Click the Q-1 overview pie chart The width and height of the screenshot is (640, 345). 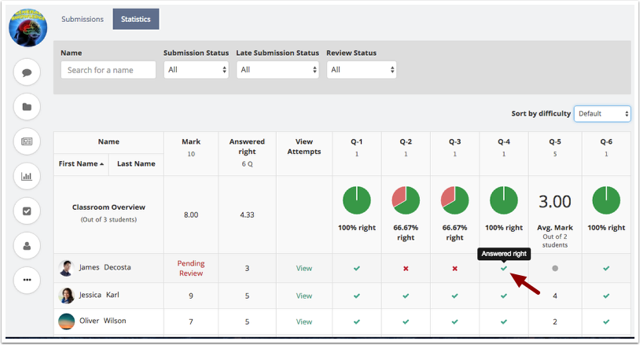(x=357, y=200)
